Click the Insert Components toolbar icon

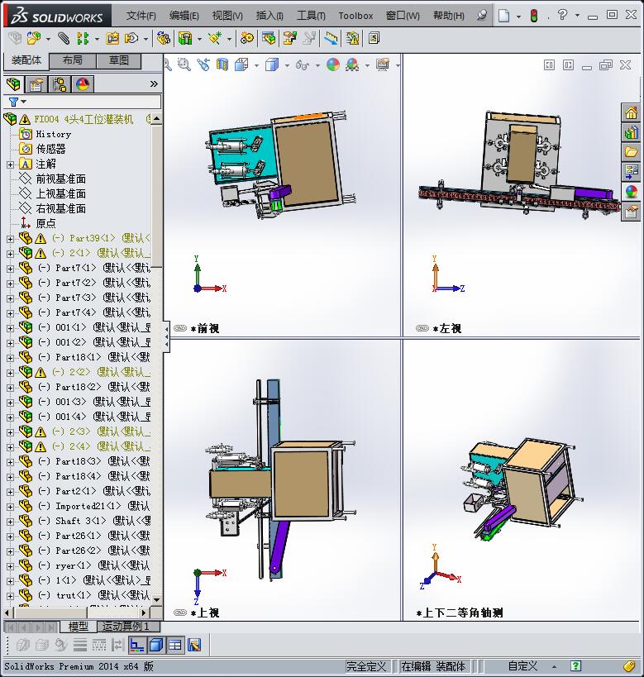click(34, 38)
